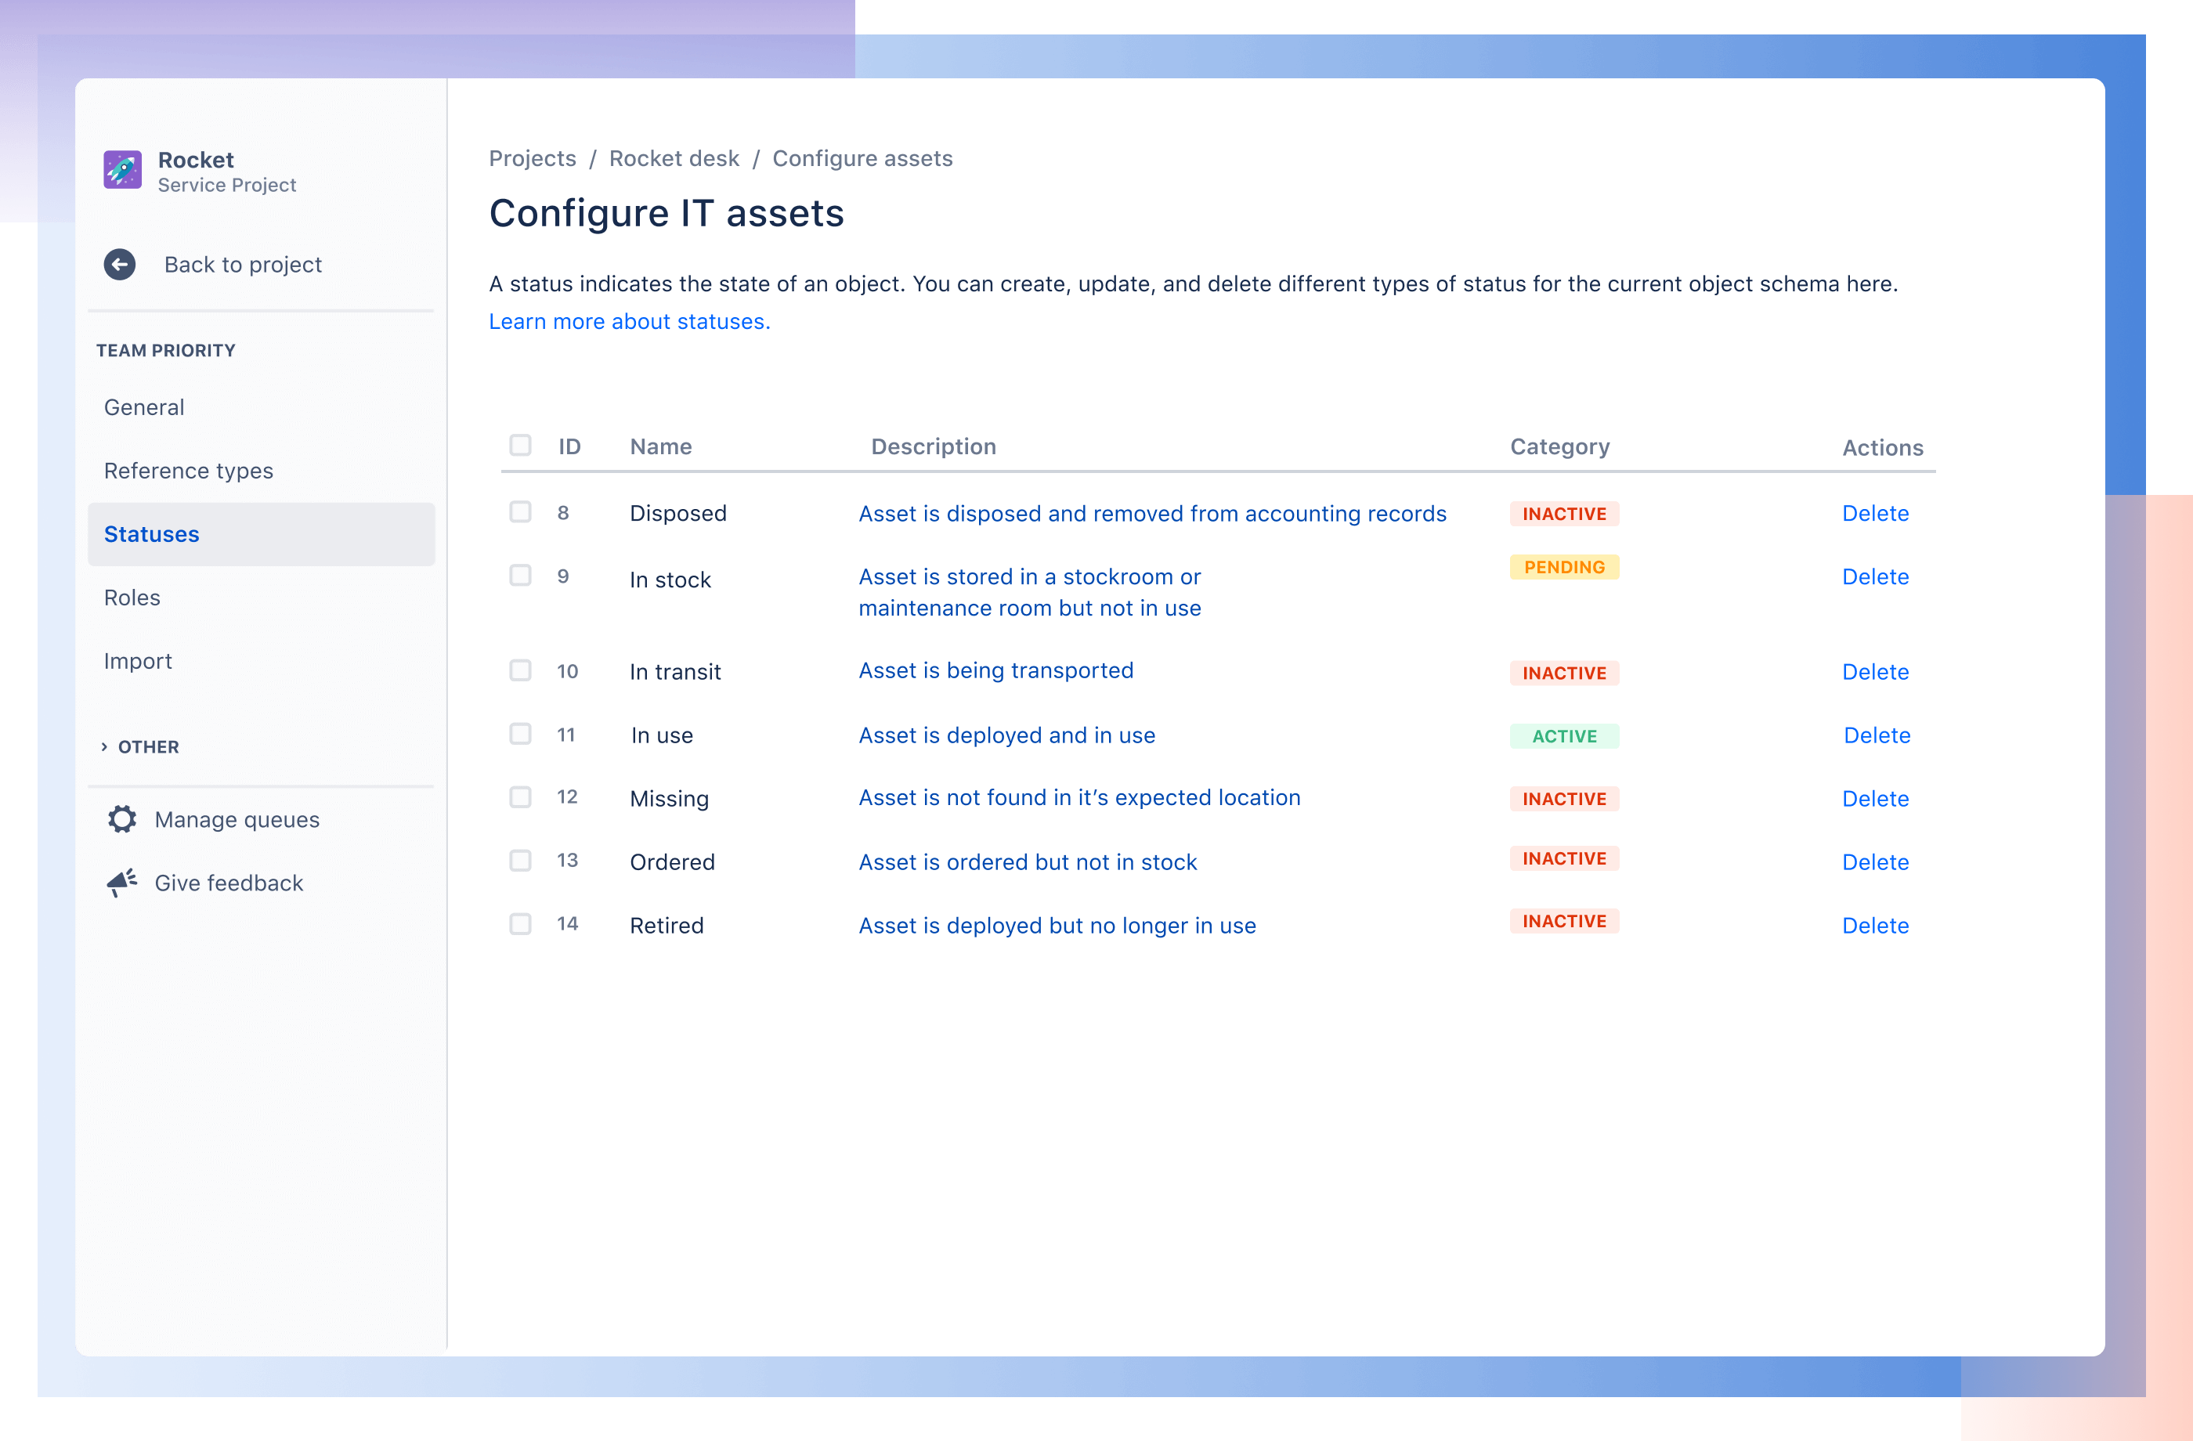Click Delete action for Retired asset
The image size is (2193, 1441).
(x=1875, y=925)
